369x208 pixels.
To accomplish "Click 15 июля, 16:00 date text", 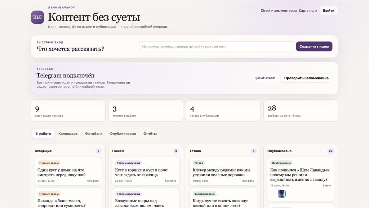I will [279, 185].
